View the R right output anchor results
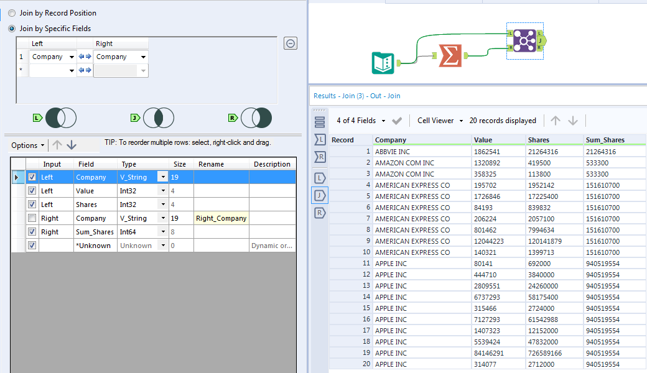647x373 pixels. point(320,213)
